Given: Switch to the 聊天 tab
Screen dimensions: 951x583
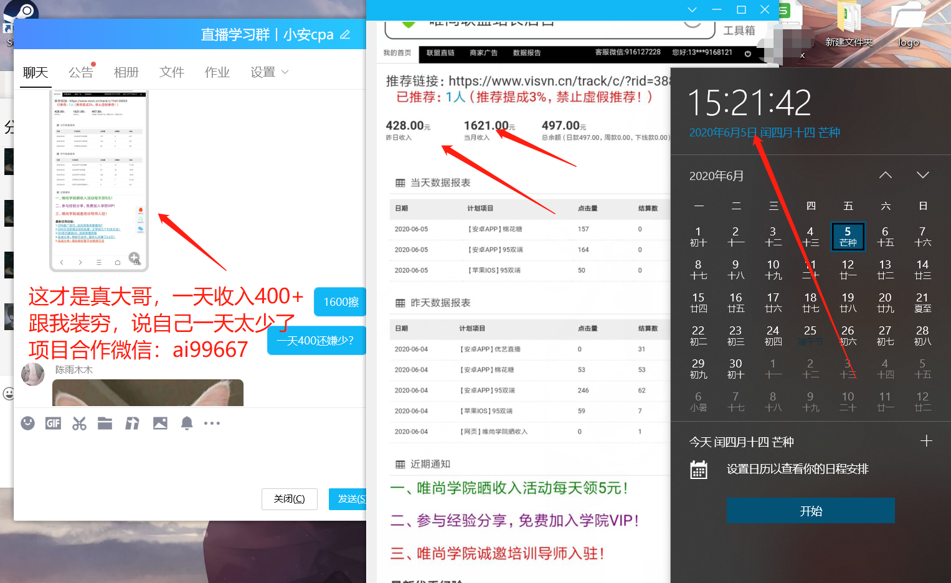Looking at the screenshot, I should click(35, 72).
